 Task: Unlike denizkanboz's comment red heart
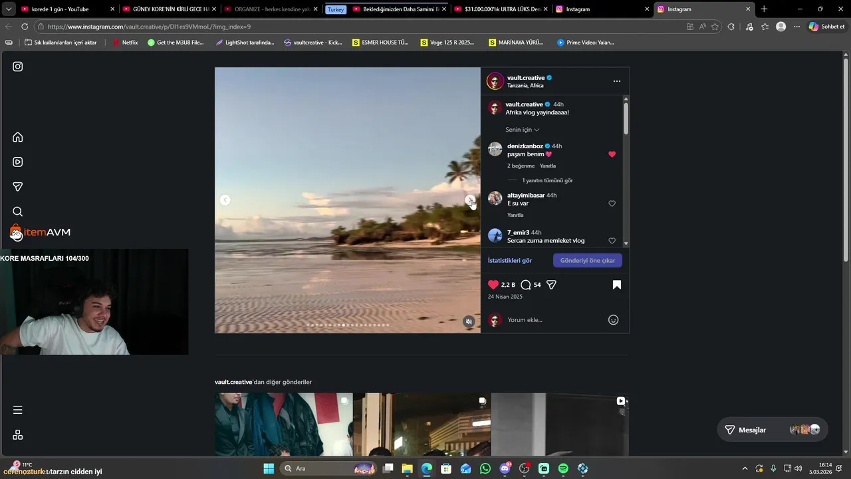tap(612, 154)
